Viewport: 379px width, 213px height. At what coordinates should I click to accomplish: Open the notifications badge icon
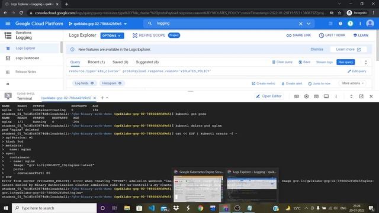coord(350,24)
